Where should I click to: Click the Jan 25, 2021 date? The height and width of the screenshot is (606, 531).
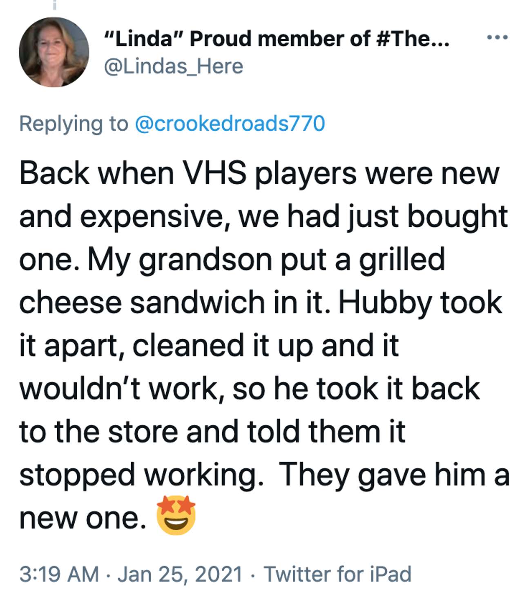point(180,574)
